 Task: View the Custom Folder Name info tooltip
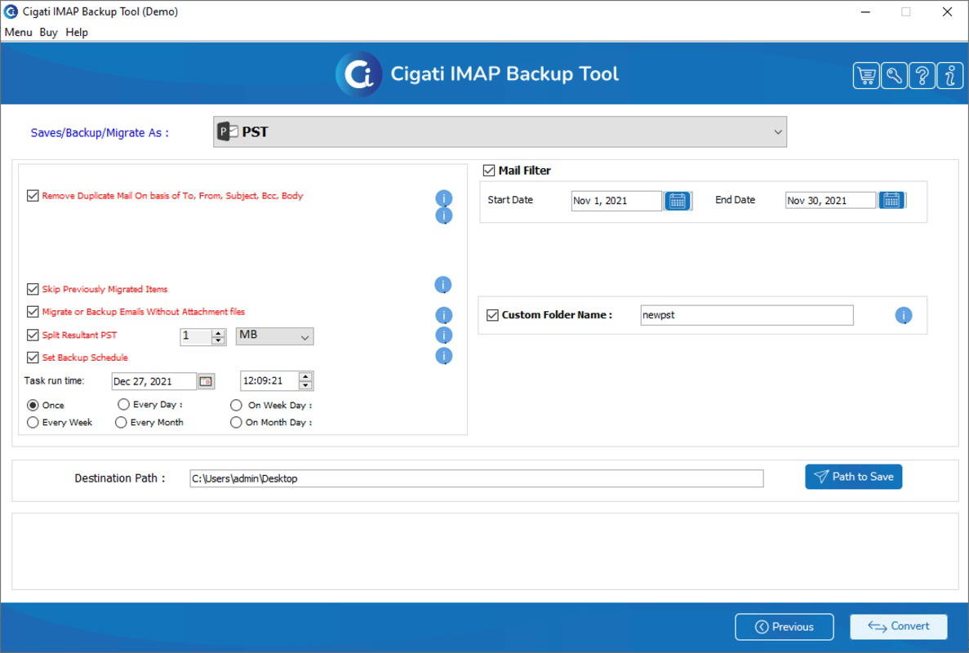pyautogui.click(x=904, y=316)
